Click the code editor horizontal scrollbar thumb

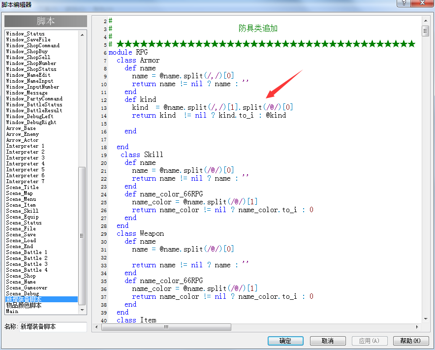click(166, 327)
